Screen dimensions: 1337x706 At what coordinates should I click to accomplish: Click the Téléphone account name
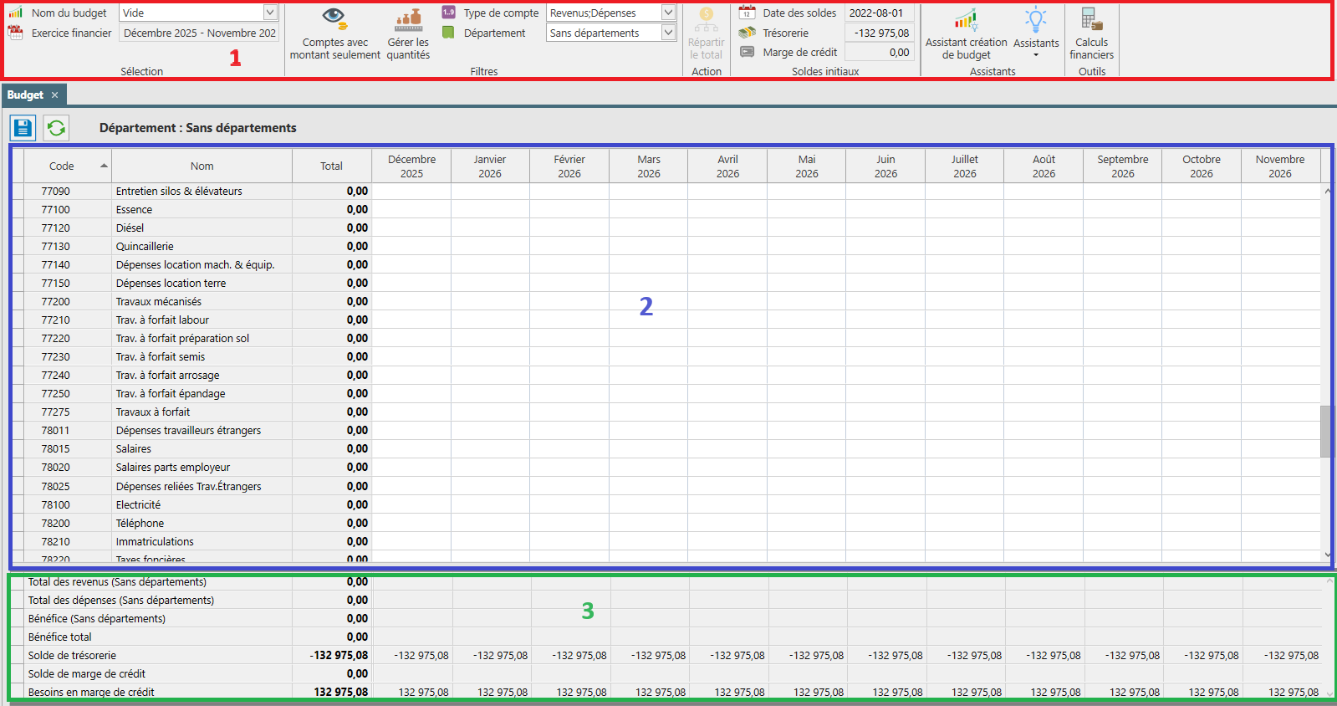[140, 523]
